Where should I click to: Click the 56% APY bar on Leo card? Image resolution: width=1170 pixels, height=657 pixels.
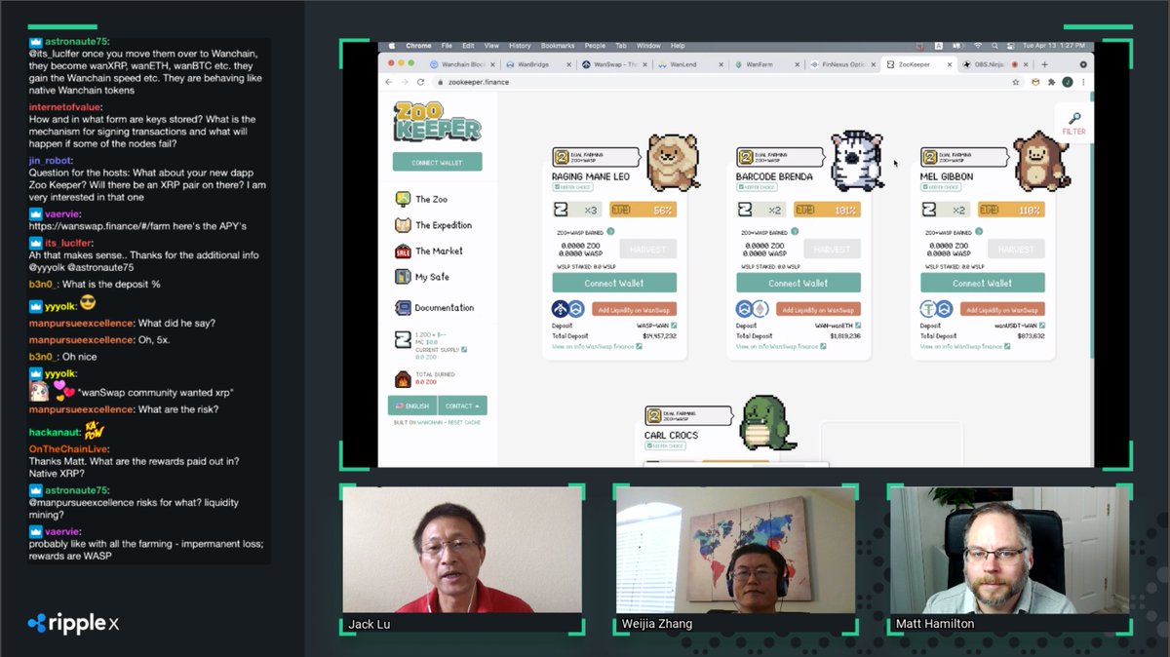(643, 210)
